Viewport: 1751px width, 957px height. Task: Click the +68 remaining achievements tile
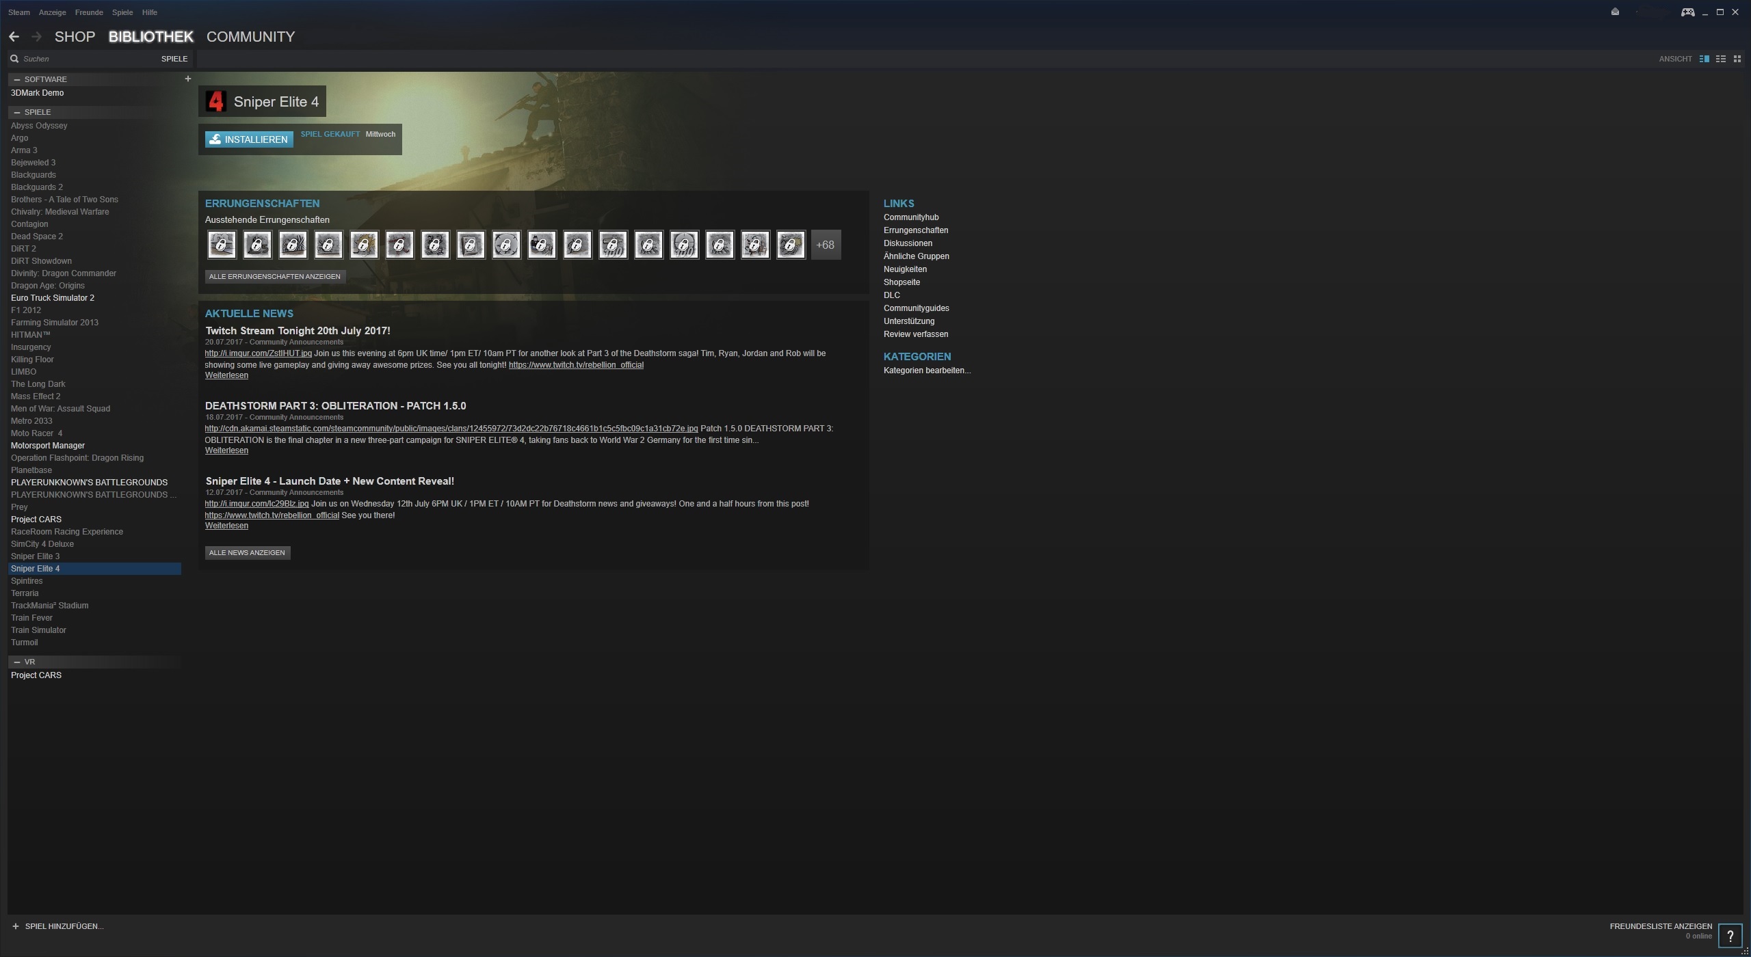825,245
